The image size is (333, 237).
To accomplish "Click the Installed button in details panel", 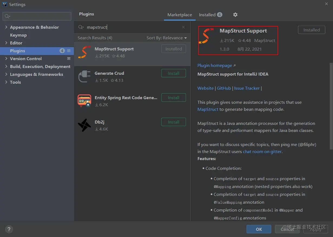I will tap(311, 30).
